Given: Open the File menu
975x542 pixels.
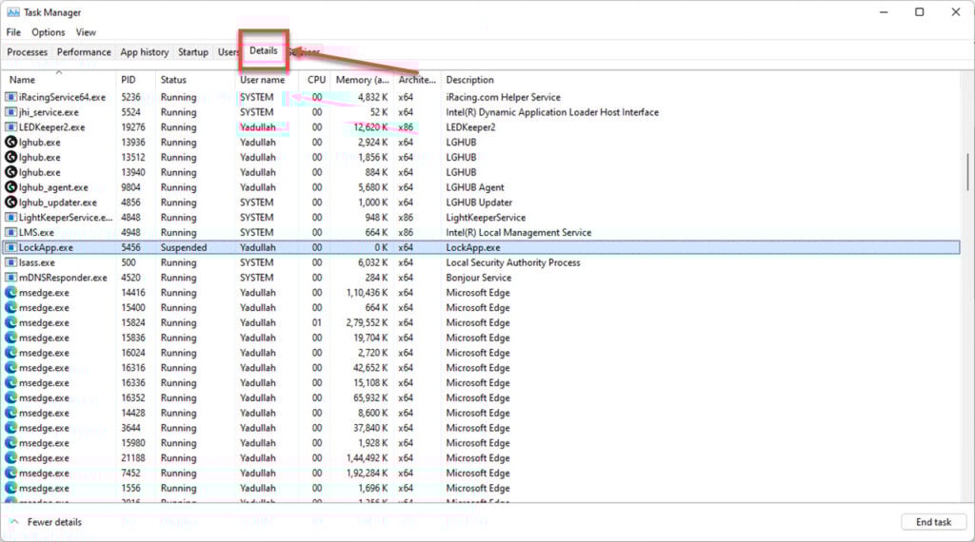Looking at the screenshot, I should (x=13, y=32).
